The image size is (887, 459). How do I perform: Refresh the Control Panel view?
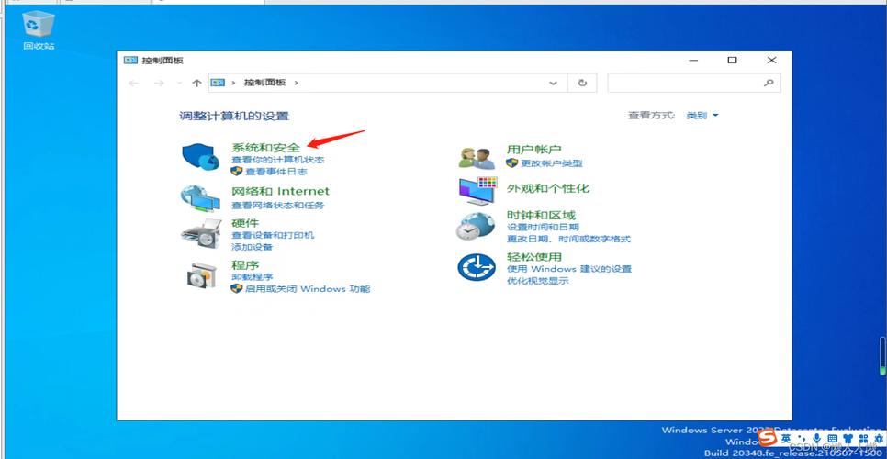coord(582,83)
